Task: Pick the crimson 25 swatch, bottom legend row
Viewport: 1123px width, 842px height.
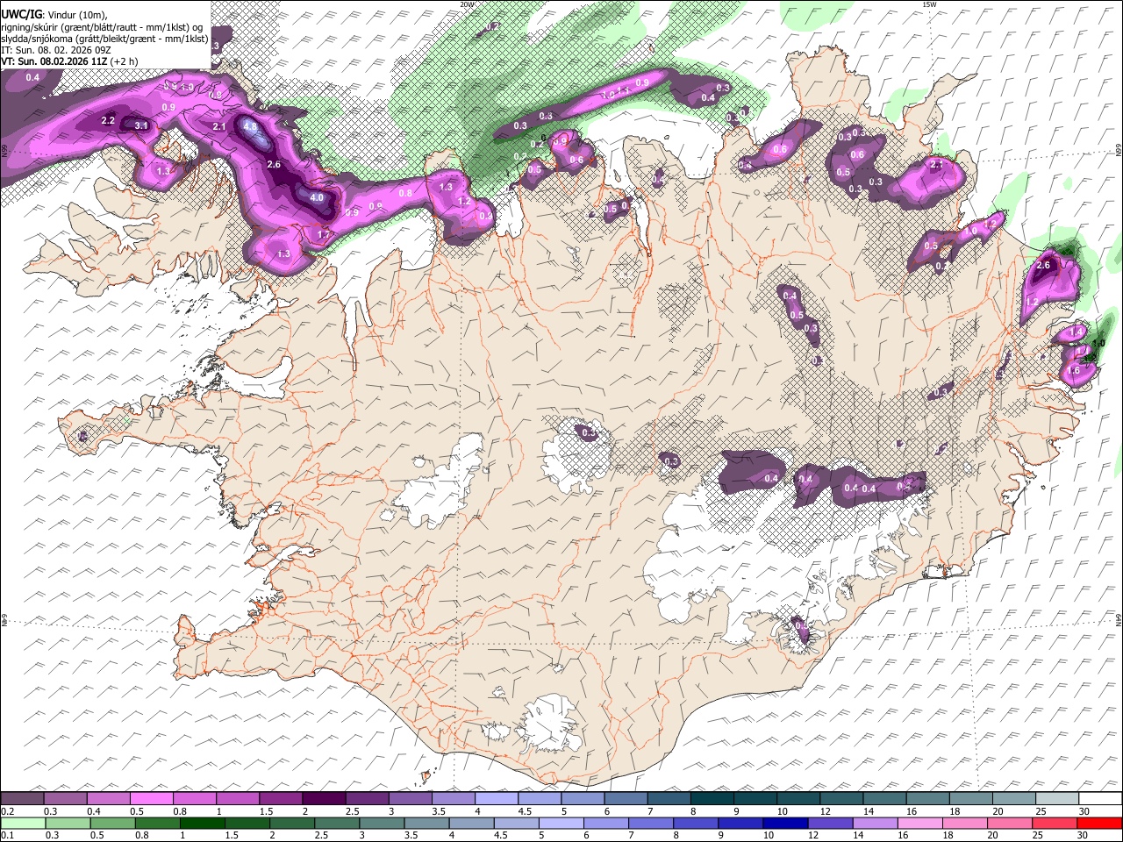Action: point(1055,824)
